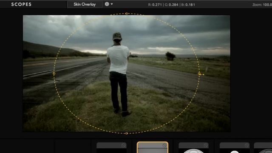Select the tool card with large round lens
The image size is (272, 153).
pos(194,148)
